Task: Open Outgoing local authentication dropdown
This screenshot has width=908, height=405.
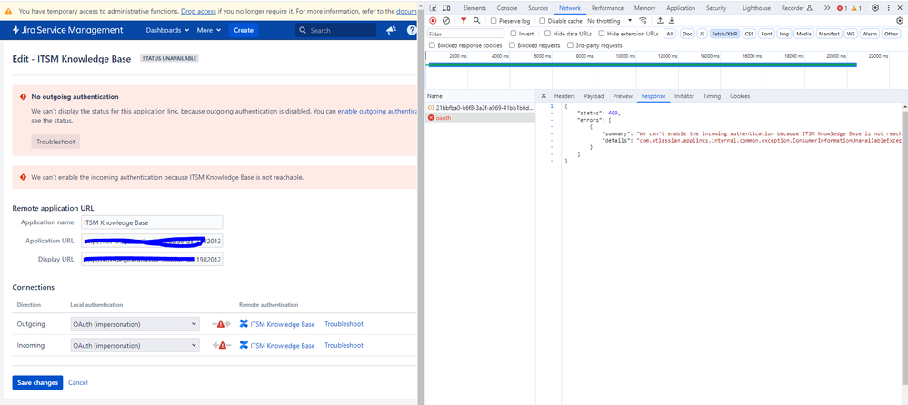Action: [x=135, y=324]
